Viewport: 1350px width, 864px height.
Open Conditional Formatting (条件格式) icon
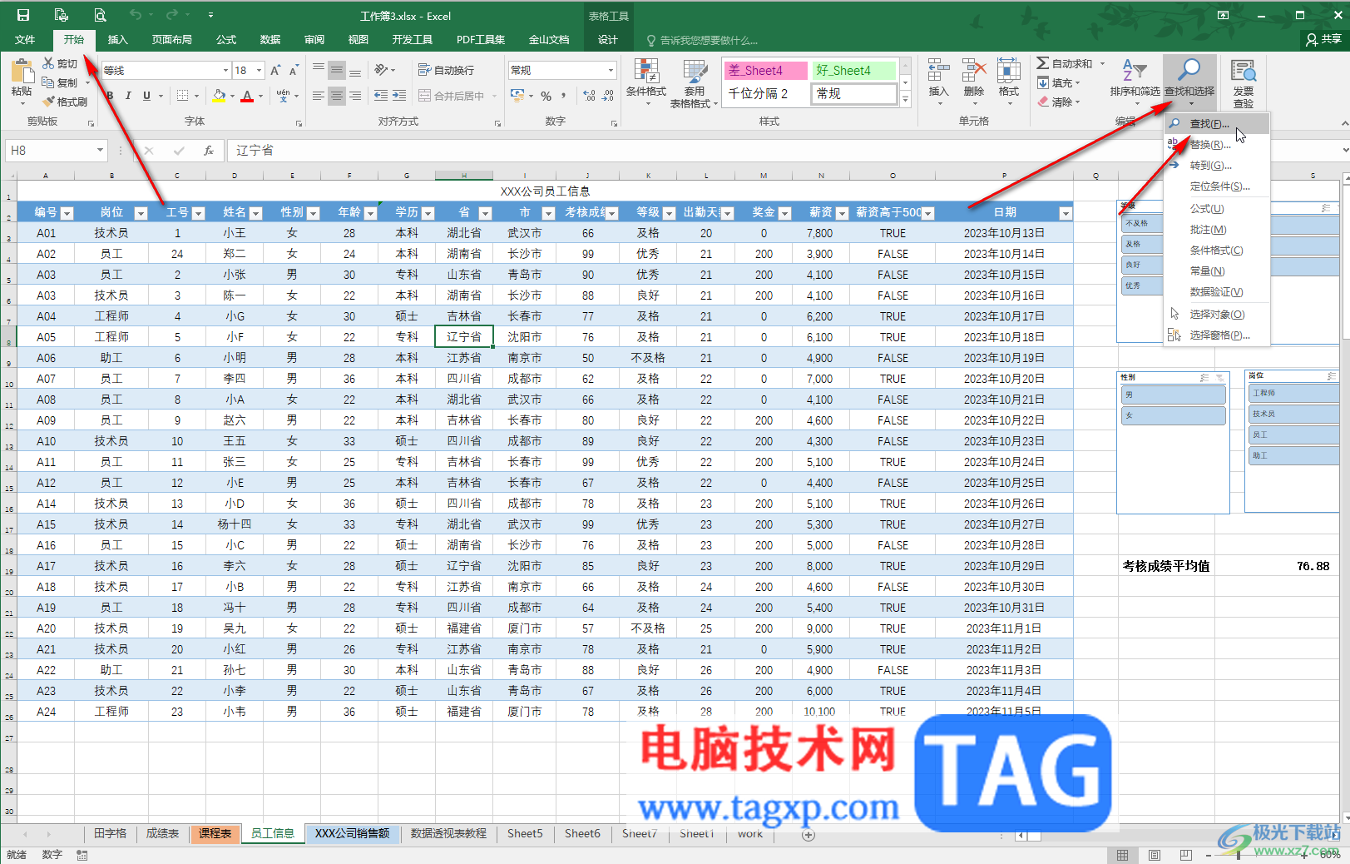[646, 72]
